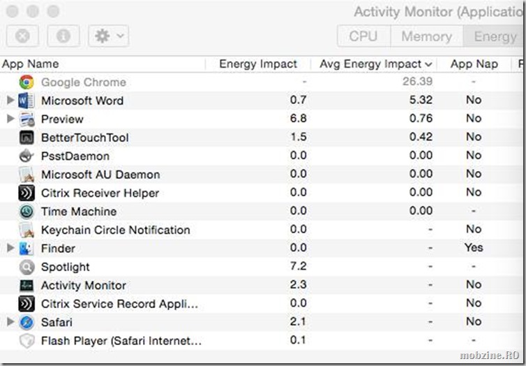Click the BetterTouchTool icon
The height and width of the screenshot is (366, 526).
click(x=27, y=138)
